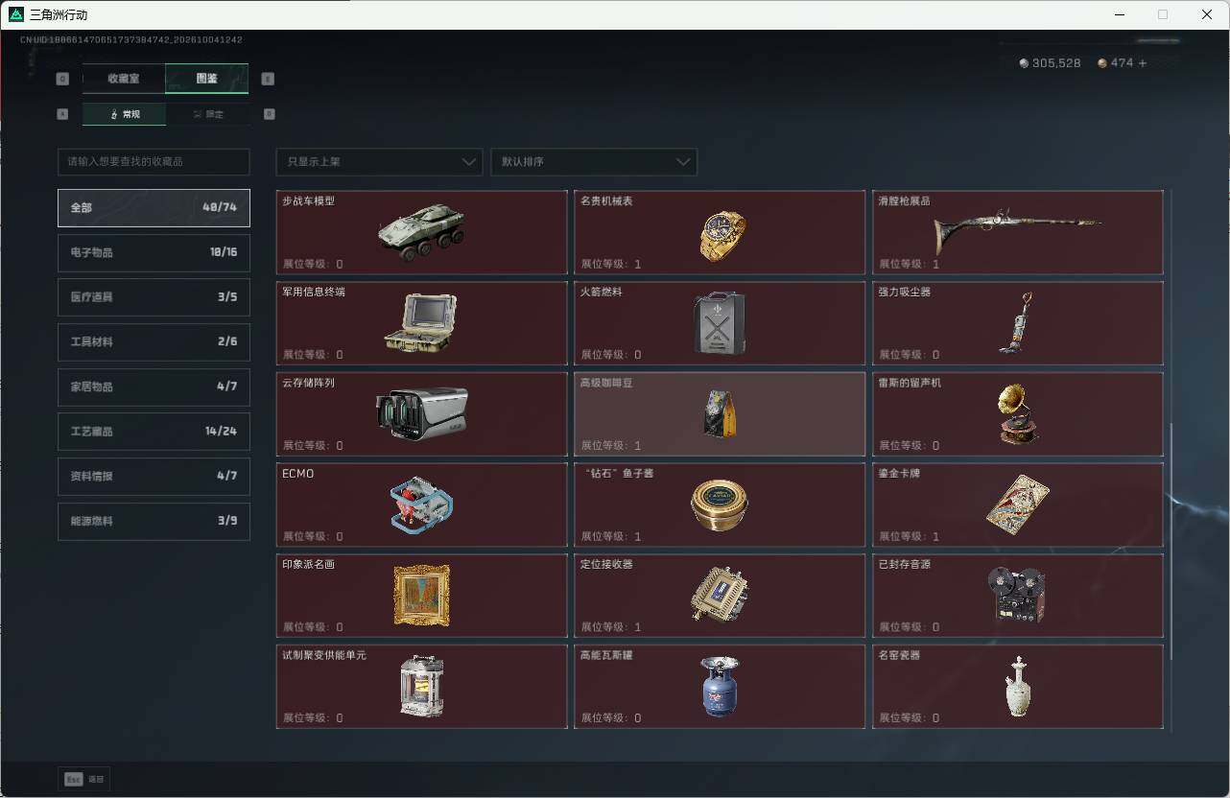Click the 三角洲行动 title bar app icon

coord(16,14)
